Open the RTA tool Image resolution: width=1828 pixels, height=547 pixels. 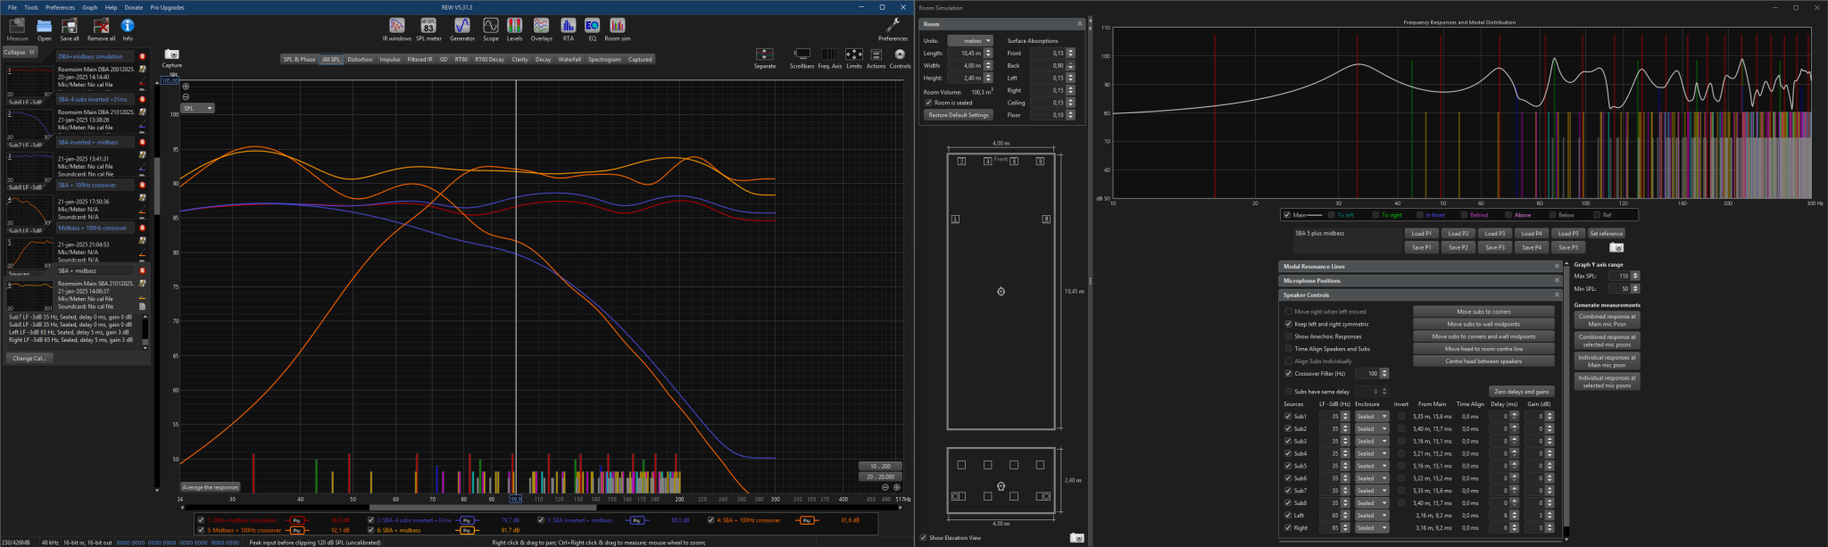[569, 25]
